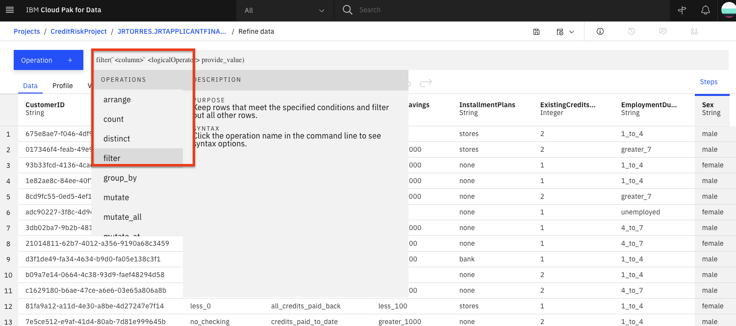Screen dimensions: 736x326
Task: Click the save floppy disk icon
Action: click(x=536, y=31)
